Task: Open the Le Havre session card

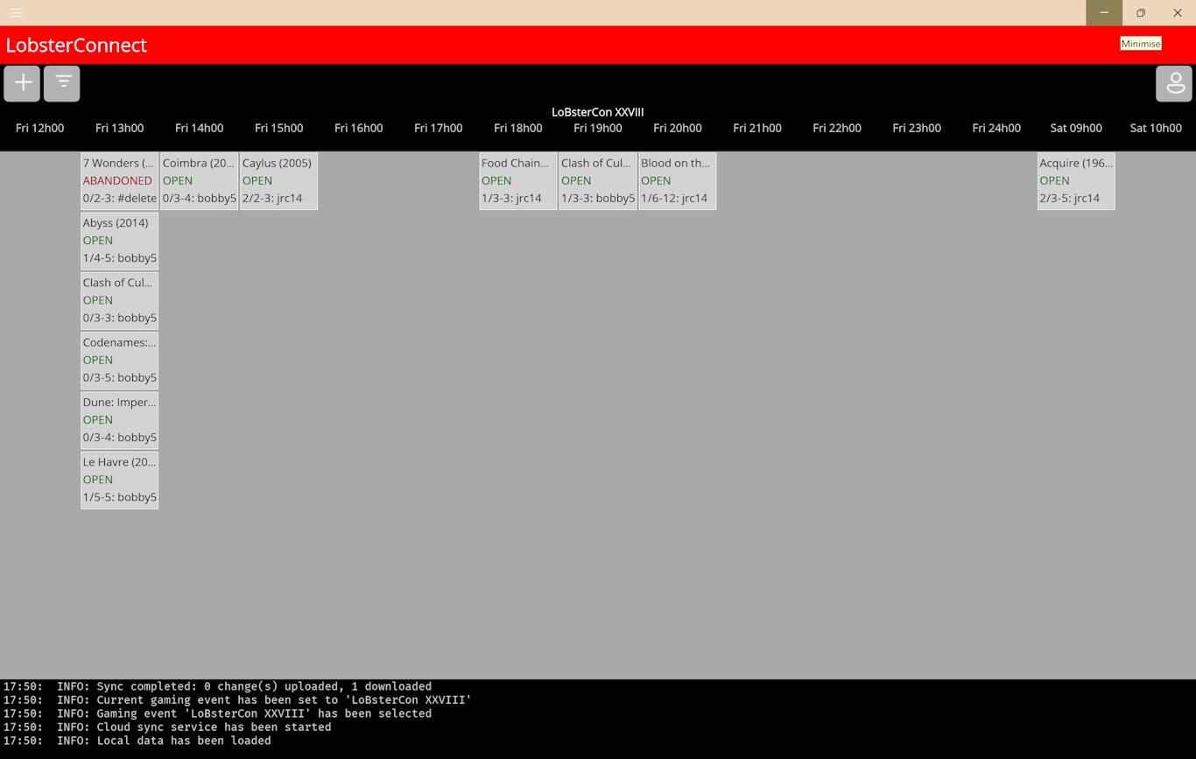Action: (x=119, y=479)
